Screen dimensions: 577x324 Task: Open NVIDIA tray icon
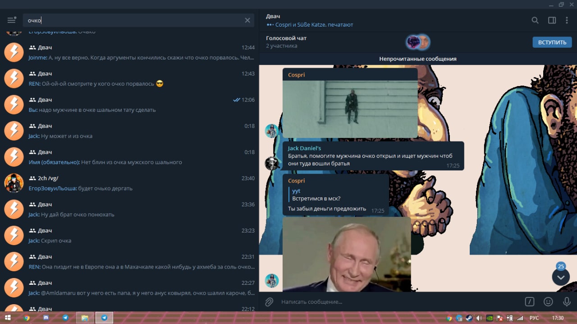coord(489,318)
